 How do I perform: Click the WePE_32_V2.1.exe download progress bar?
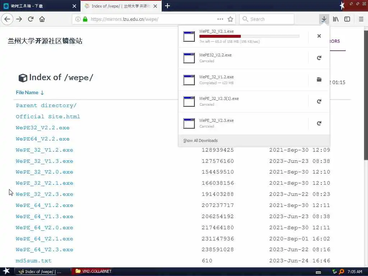coord(249,36)
